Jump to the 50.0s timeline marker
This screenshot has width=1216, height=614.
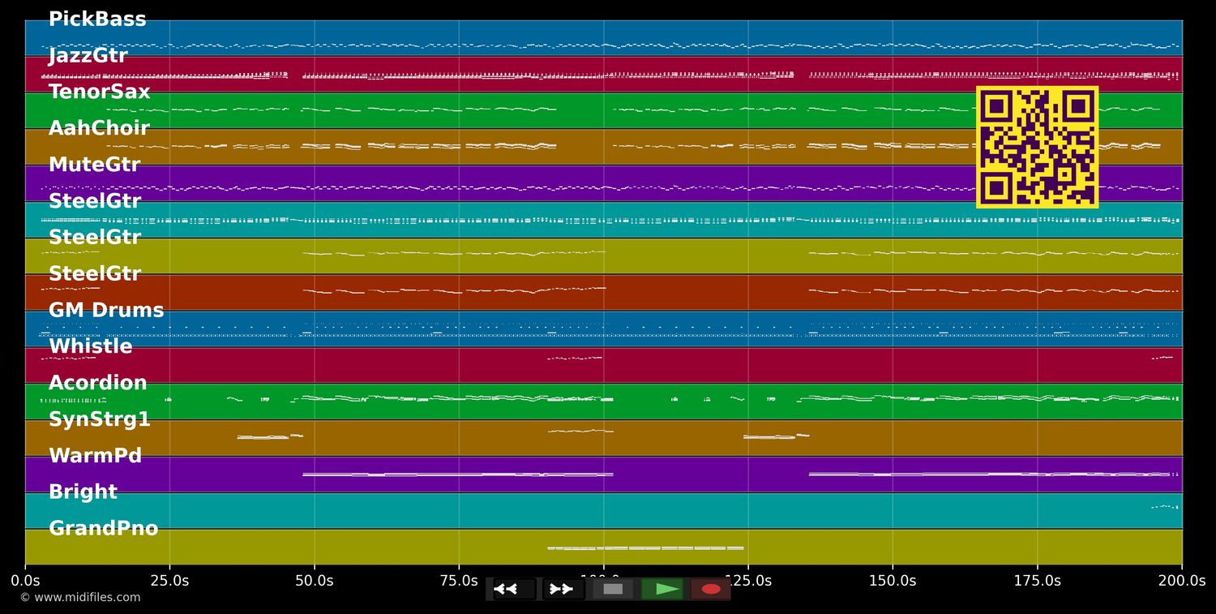coord(314,581)
